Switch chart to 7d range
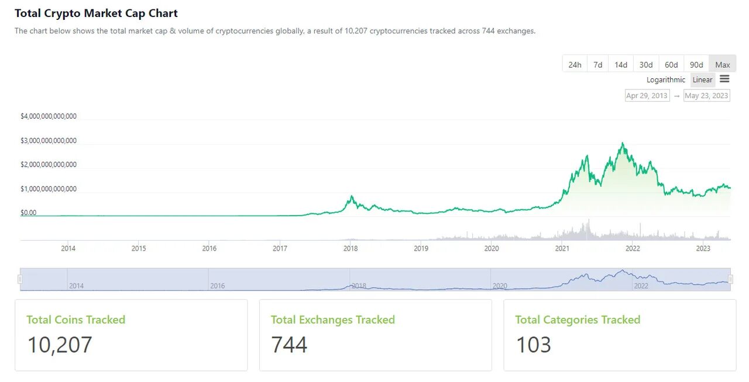 coord(597,64)
